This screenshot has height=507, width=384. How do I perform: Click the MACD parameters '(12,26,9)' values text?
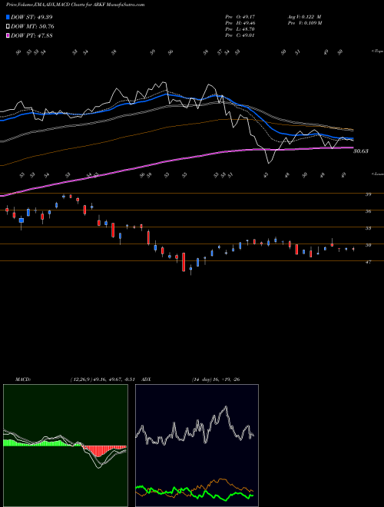(x=104, y=379)
